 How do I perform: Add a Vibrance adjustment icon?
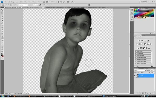137,44
